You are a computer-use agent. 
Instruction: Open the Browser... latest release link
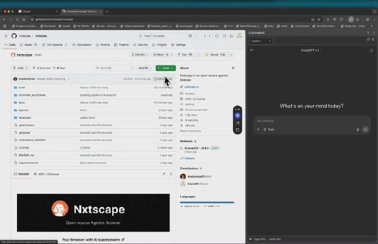click(197, 148)
